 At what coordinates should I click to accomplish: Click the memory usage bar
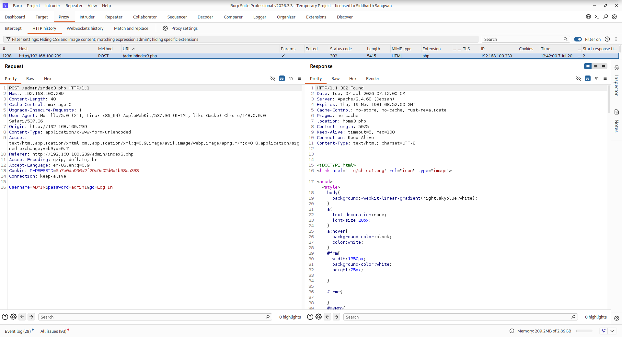coord(584,331)
